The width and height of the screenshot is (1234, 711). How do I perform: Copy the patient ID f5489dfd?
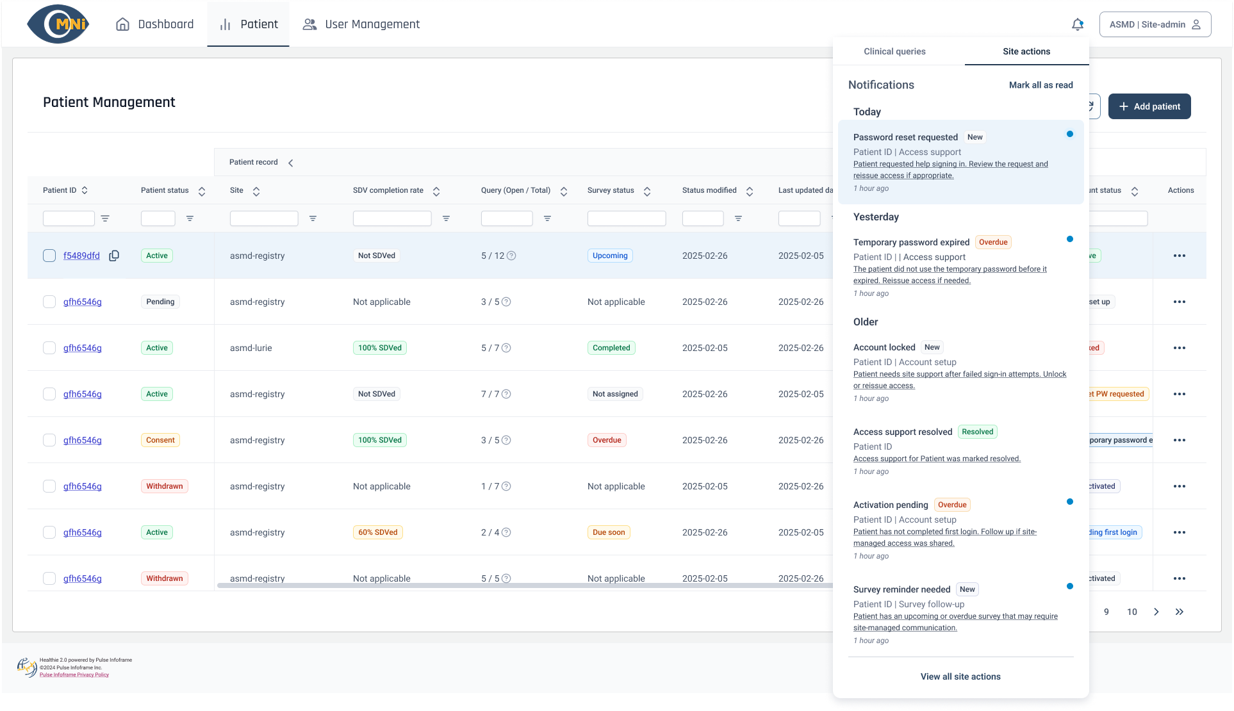(x=114, y=256)
